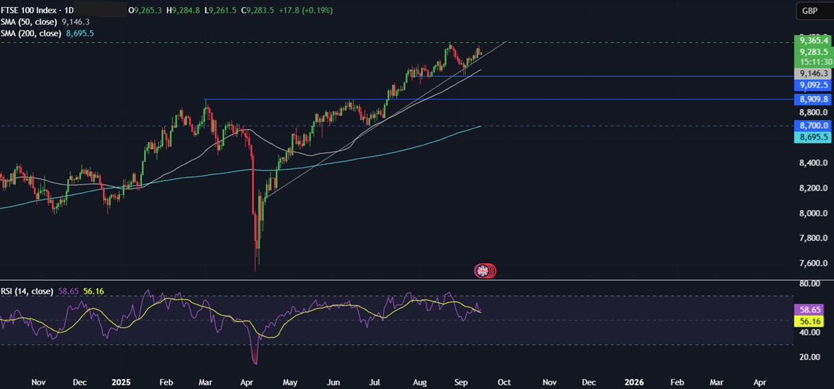The width and height of the screenshot is (834, 389).
Task: Click the blue 8,909.8 price axis label
Action: (812, 99)
